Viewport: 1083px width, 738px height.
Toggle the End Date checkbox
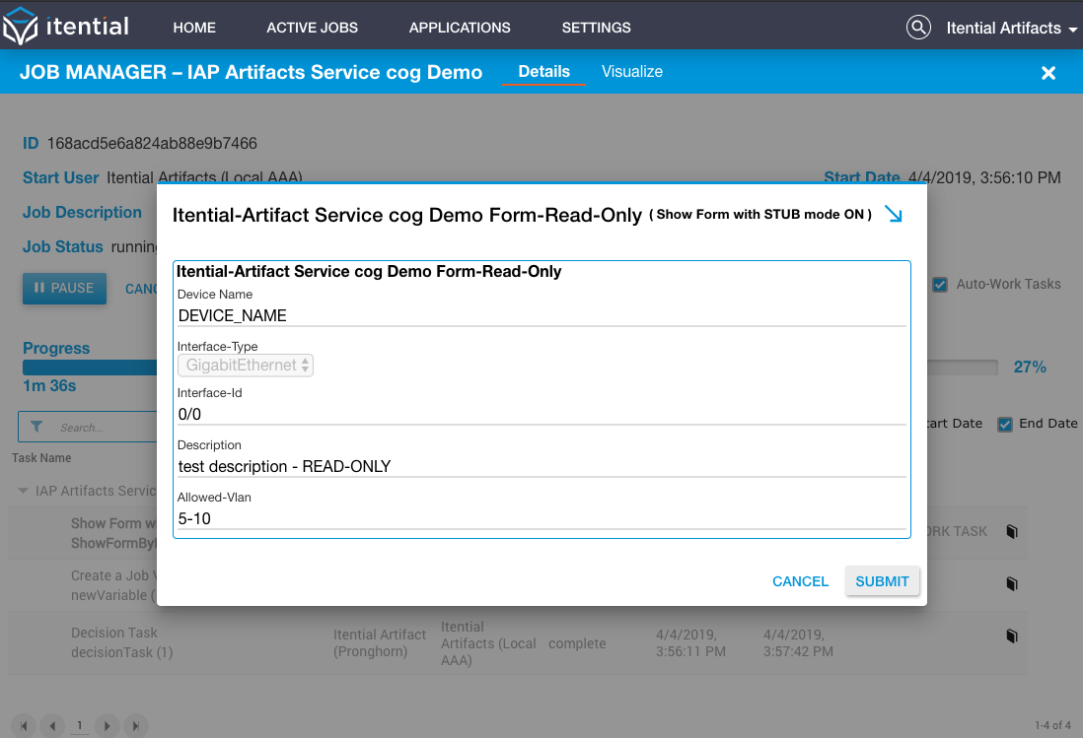[1005, 424]
